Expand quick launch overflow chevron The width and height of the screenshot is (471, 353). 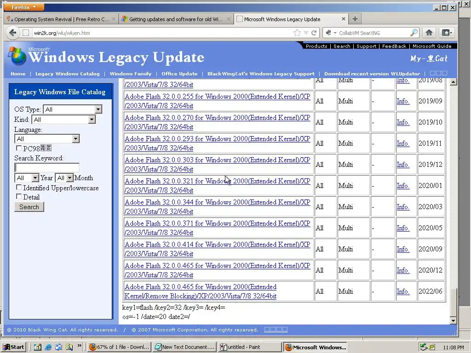pos(79,346)
